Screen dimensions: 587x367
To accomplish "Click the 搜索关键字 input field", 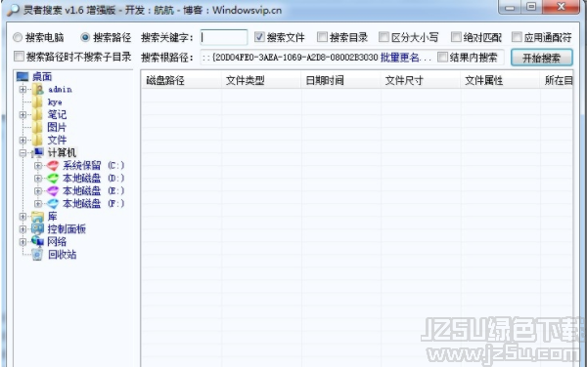I will pyautogui.click(x=224, y=37).
